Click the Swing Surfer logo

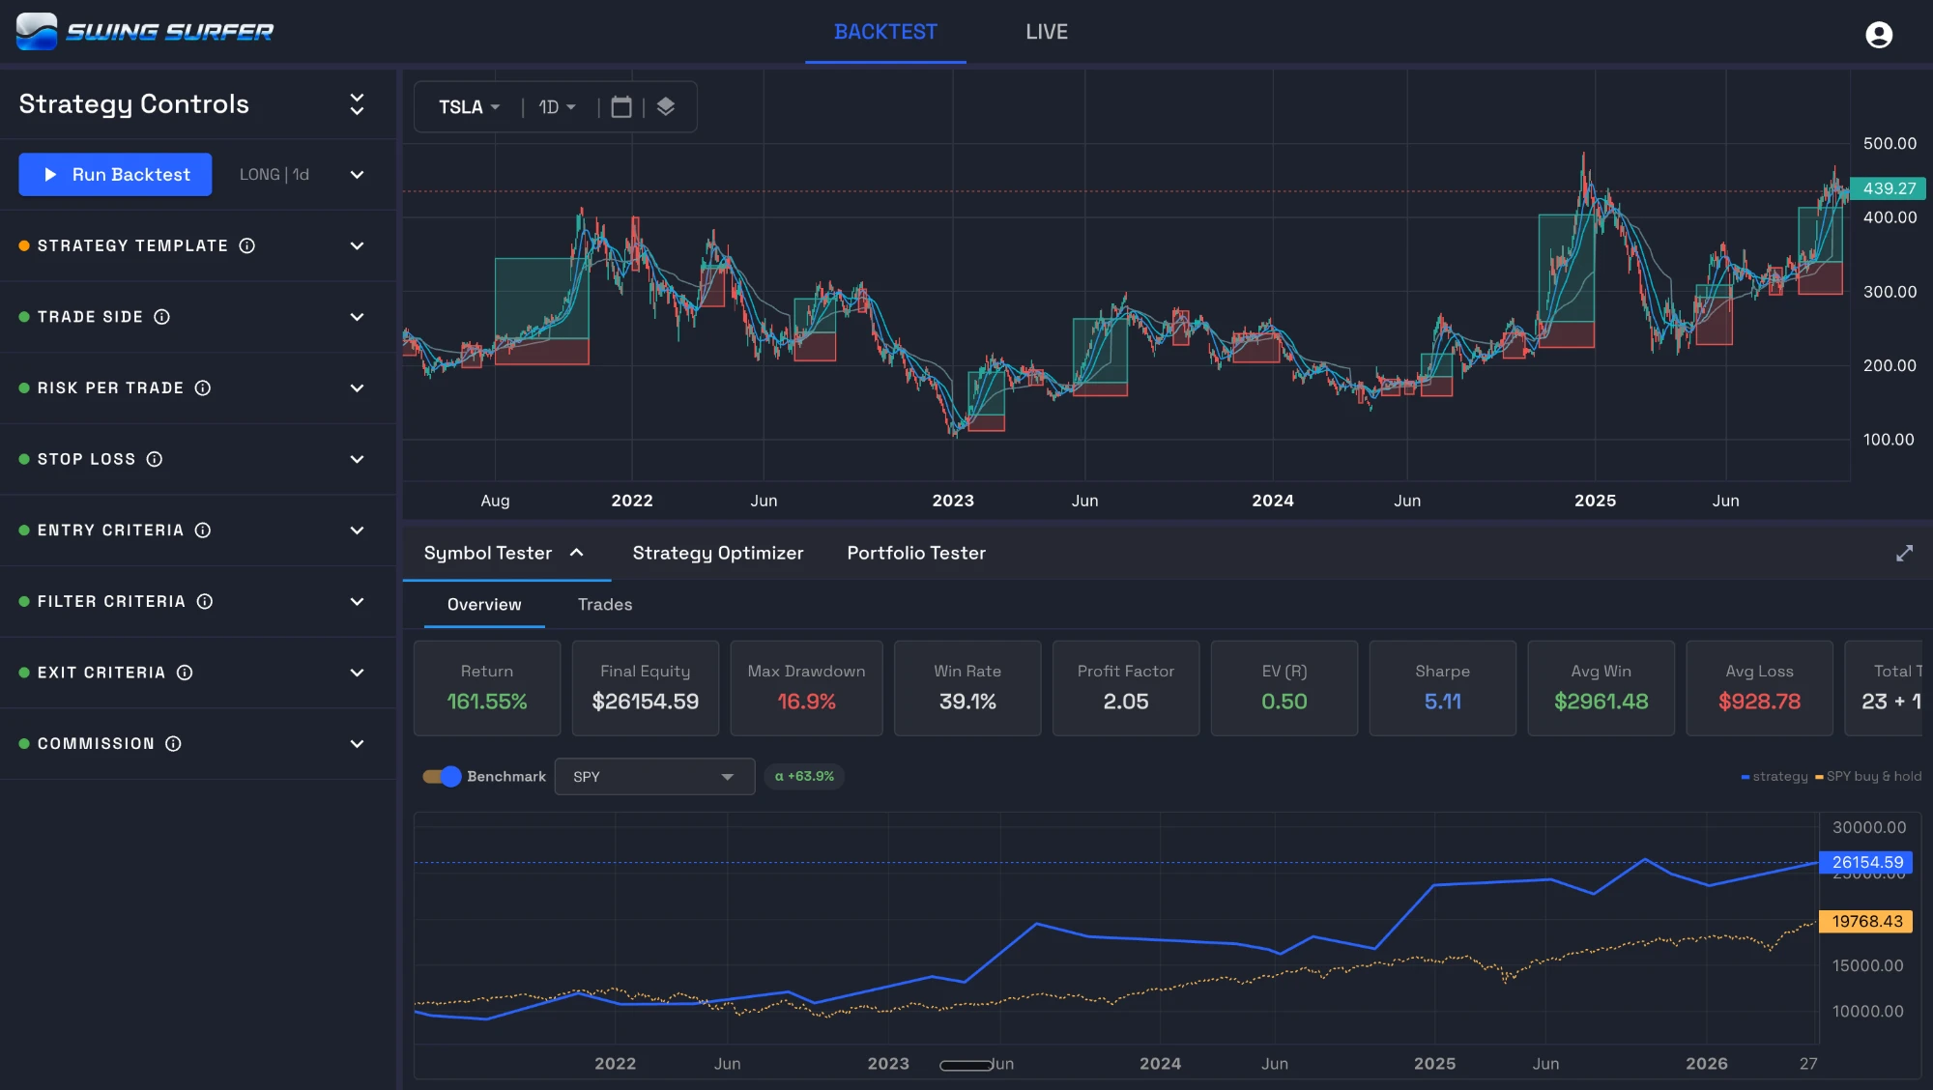pos(145,32)
